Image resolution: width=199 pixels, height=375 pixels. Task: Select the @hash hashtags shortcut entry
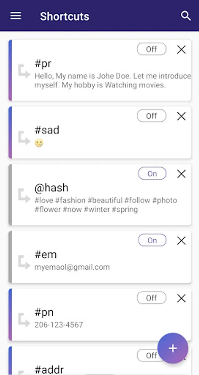tap(100, 195)
